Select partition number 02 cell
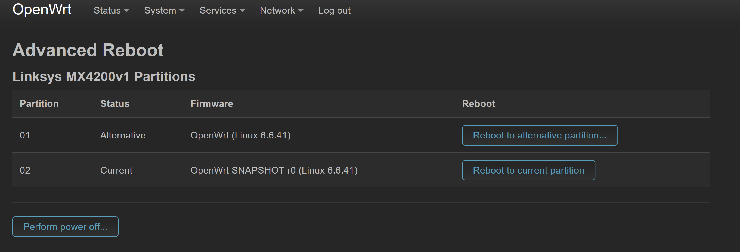 [x=25, y=170]
